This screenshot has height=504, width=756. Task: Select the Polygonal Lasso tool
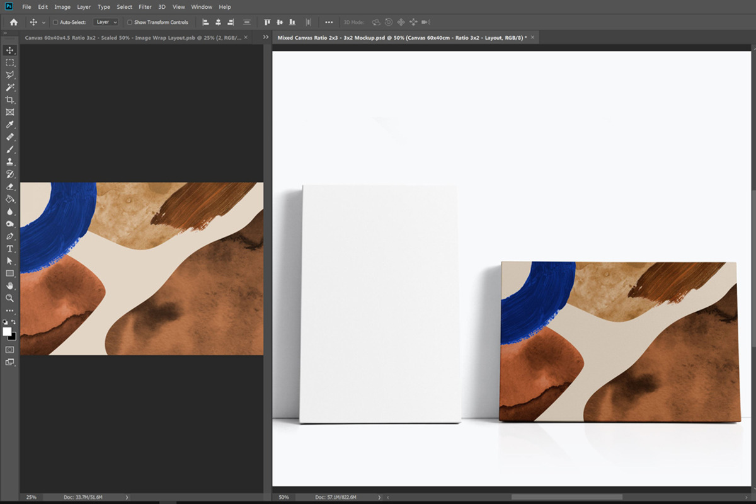coord(9,75)
